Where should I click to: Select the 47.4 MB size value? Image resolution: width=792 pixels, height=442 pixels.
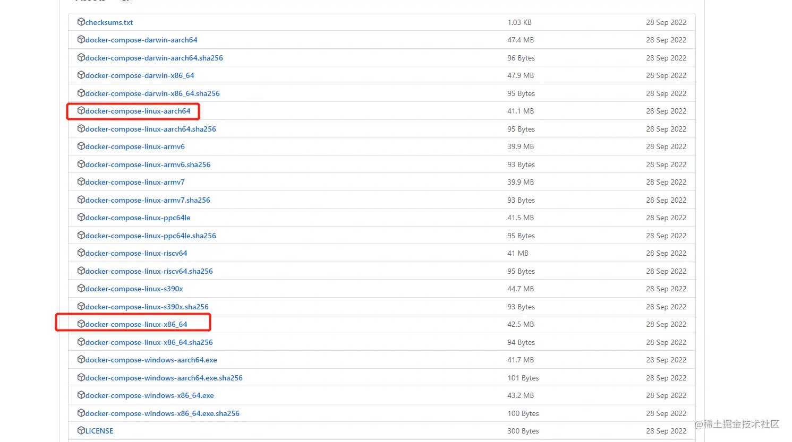521,40
